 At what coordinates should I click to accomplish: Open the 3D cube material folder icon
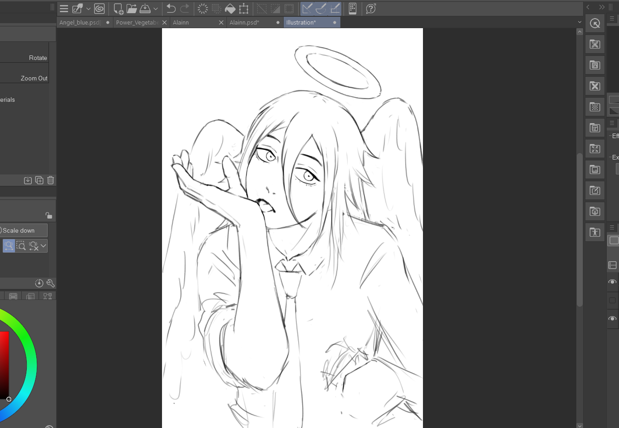pos(594,212)
